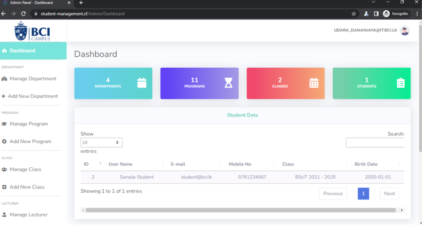Viewport: 422px width, 225px height.
Task: Click the hourglass icon on Programs card
Action: tap(228, 83)
